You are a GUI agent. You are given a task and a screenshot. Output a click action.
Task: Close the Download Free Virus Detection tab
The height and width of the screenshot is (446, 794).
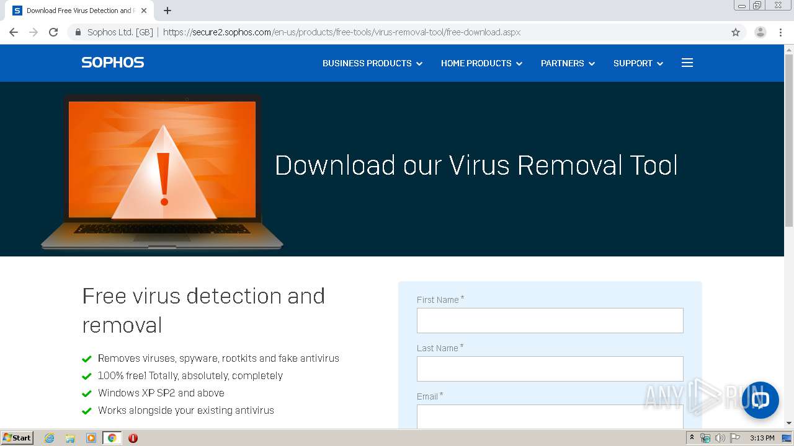144,11
